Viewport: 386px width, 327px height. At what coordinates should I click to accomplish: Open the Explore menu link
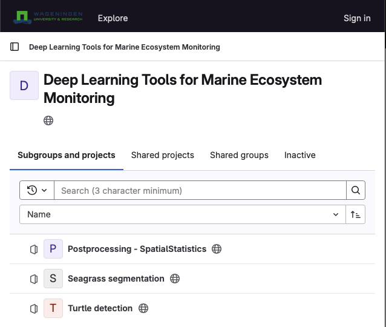pyautogui.click(x=113, y=18)
